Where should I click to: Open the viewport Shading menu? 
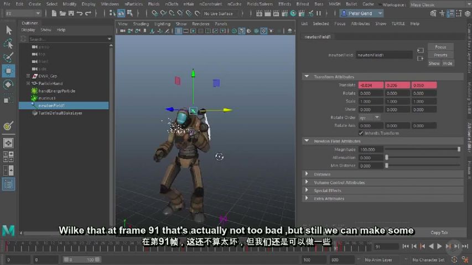pyautogui.click(x=141, y=24)
